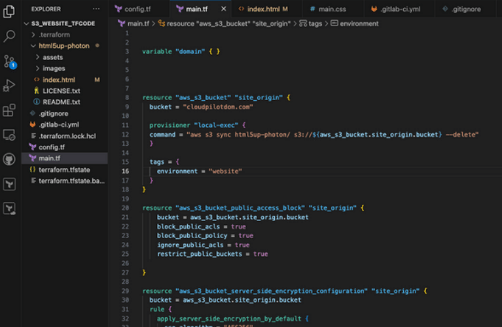
Task: Open terraform.tfstate file in explorer
Action: tap(65, 169)
